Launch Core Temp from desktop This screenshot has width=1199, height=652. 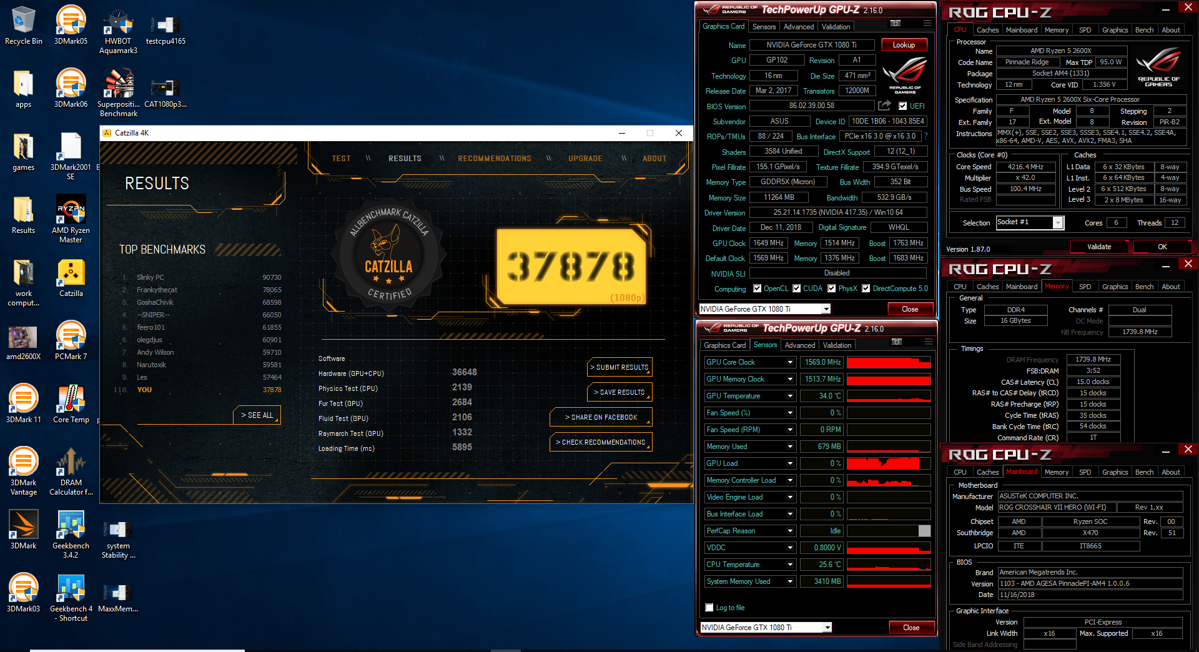point(71,404)
